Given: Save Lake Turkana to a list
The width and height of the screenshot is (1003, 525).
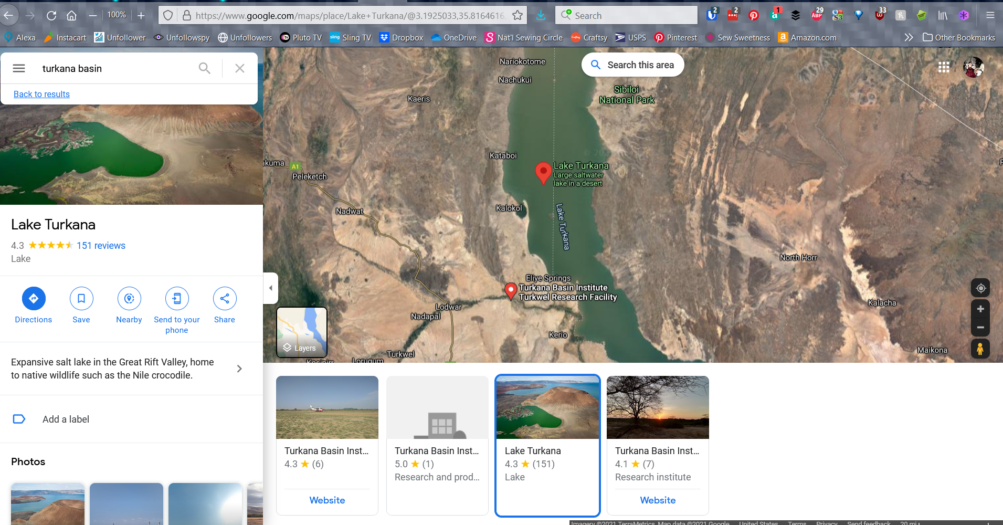Looking at the screenshot, I should click(81, 306).
